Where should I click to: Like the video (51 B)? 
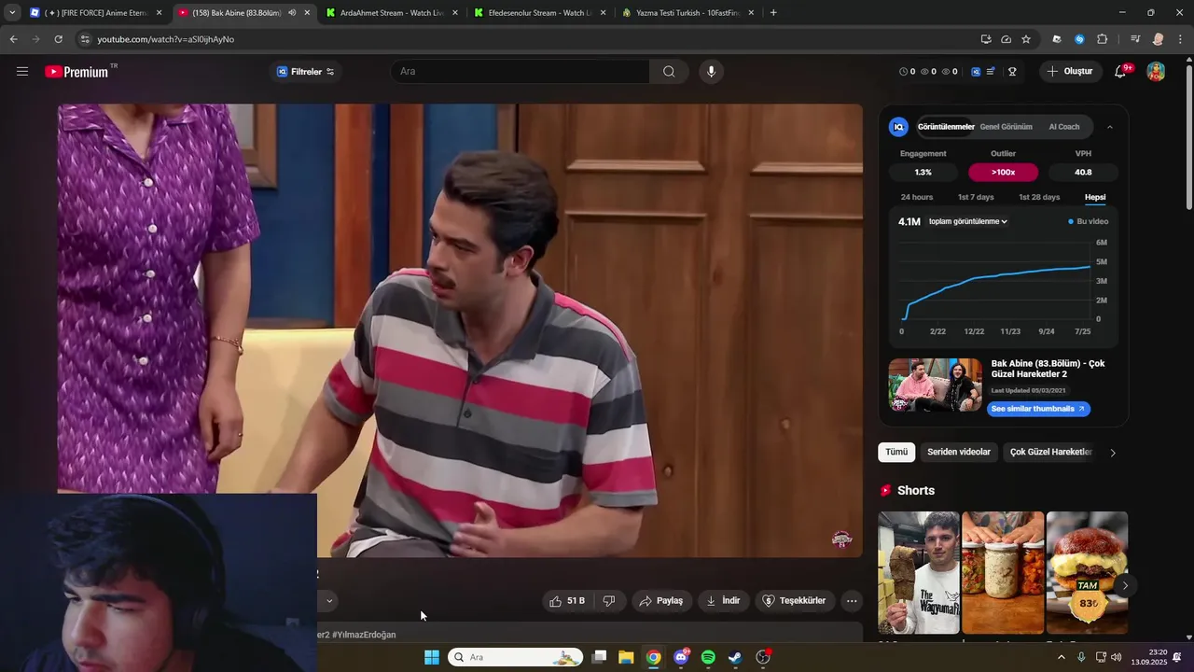click(568, 601)
